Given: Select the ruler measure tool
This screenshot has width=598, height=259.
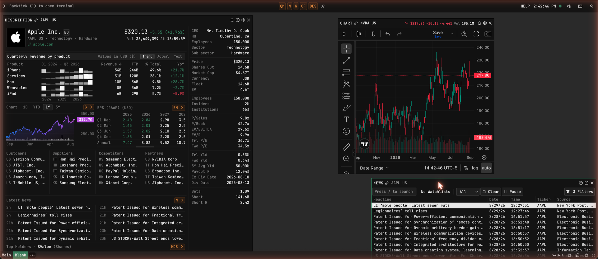Looking at the screenshot, I should (x=346, y=147).
